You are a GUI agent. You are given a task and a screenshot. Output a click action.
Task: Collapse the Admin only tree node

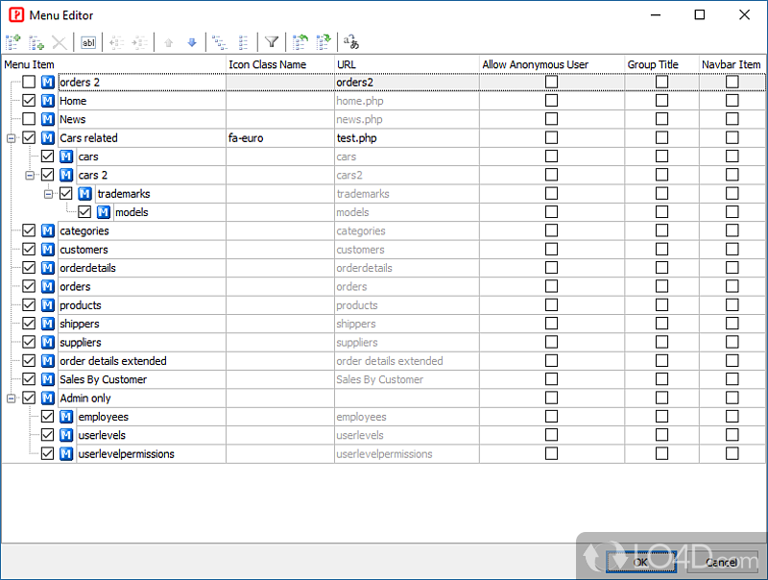11,399
